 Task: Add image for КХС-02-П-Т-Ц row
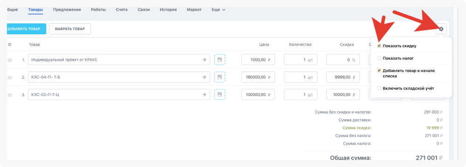pyautogui.click(x=219, y=95)
